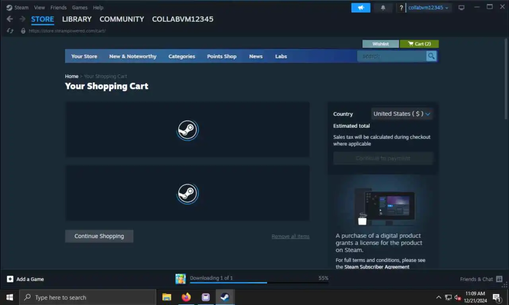Image resolution: width=509 pixels, height=305 pixels.
Task: Open the announcements megaphone button
Action: click(361, 8)
